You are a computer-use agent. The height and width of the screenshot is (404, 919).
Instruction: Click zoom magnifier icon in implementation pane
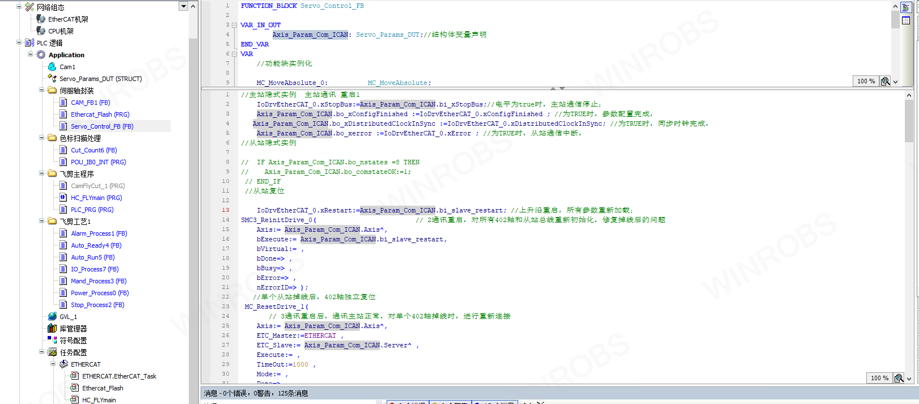point(899,378)
